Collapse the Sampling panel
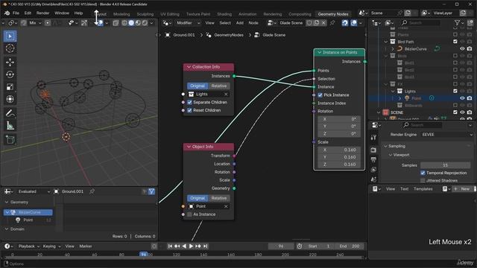 point(386,146)
